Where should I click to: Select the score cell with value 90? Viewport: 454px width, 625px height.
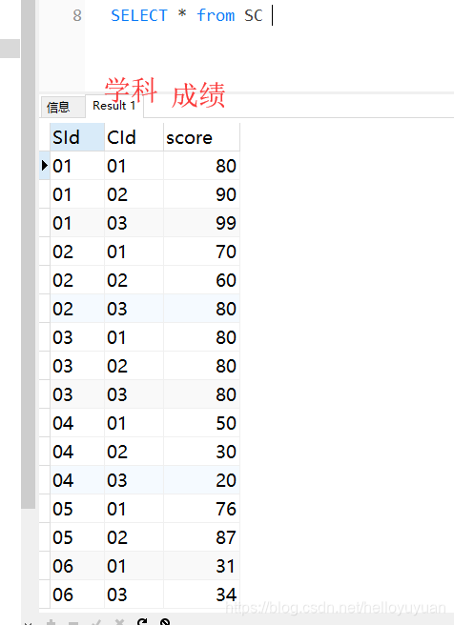pyautogui.click(x=201, y=194)
